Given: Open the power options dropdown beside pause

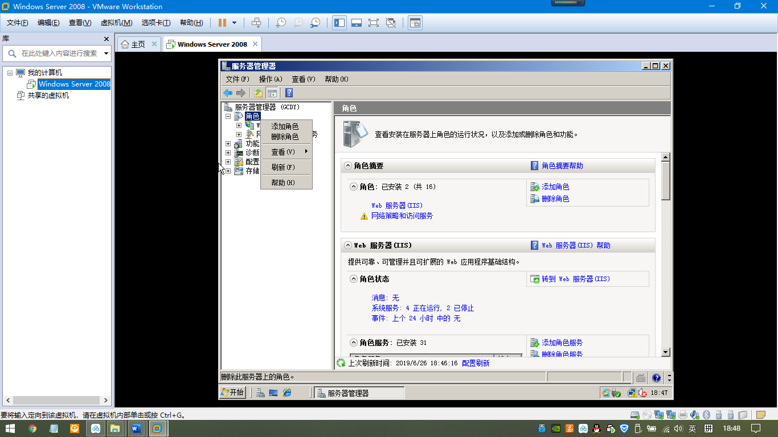Looking at the screenshot, I should click(234, 23).
